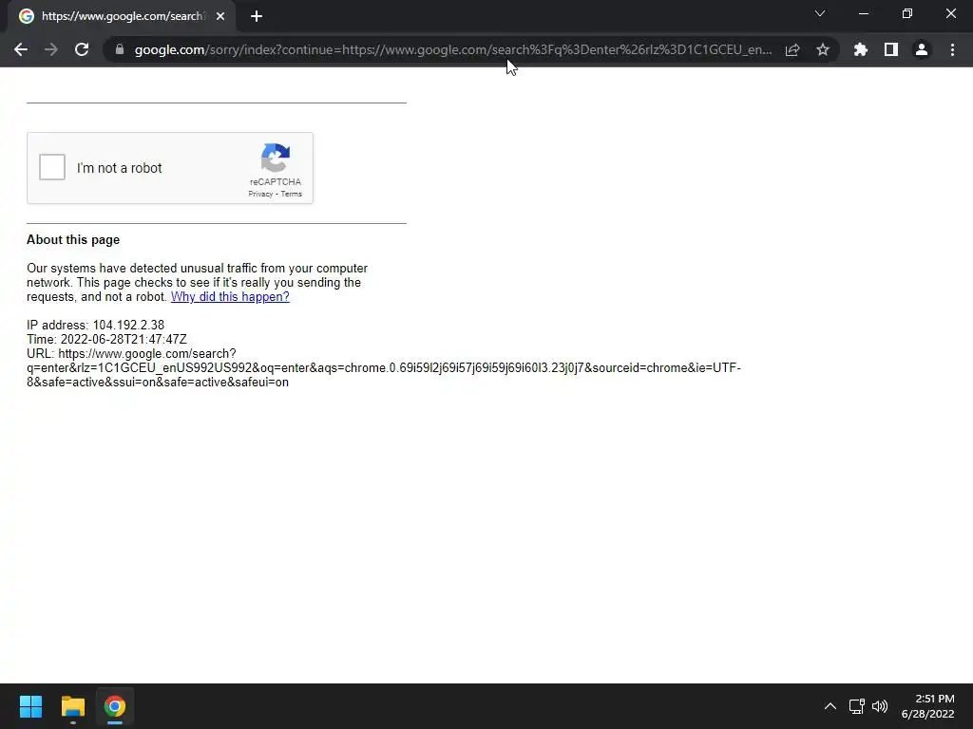The image size is (973, 729).
Task: Click the "IP address: 104.192.2.38" text
Action: coord(96,325)
